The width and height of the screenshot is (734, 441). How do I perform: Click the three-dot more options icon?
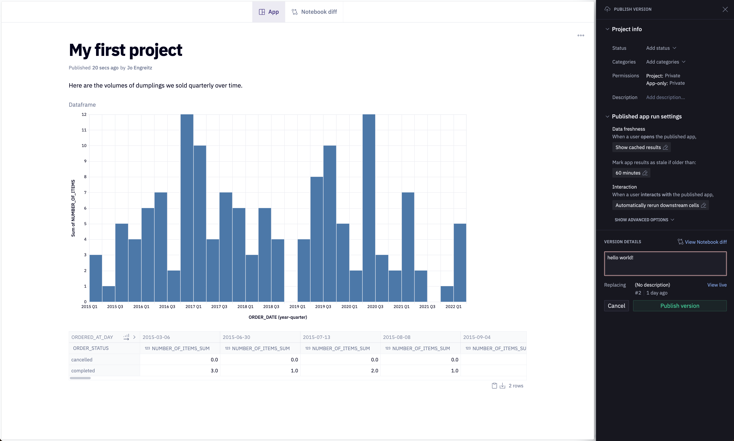(580, 35)
